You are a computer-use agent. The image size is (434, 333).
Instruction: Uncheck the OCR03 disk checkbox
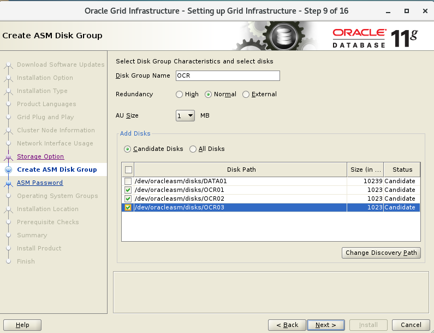[128, 207]
